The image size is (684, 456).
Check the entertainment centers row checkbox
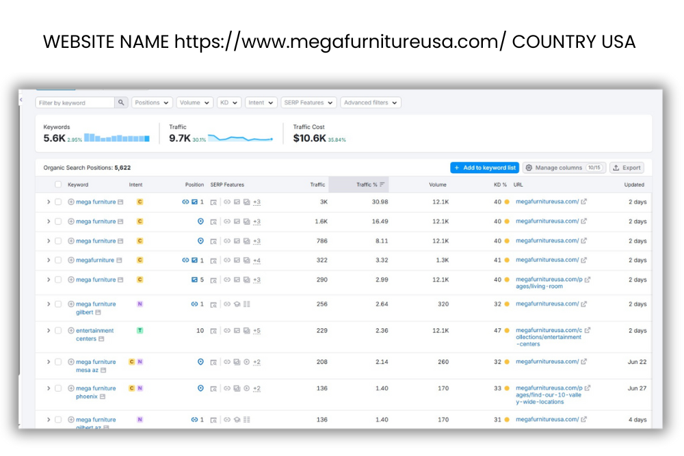click(x=58, y=331)
